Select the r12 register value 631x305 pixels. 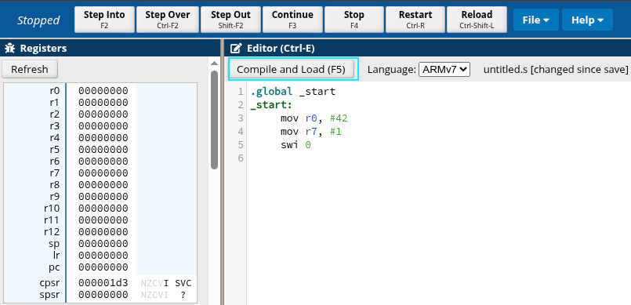click(103, 232)
